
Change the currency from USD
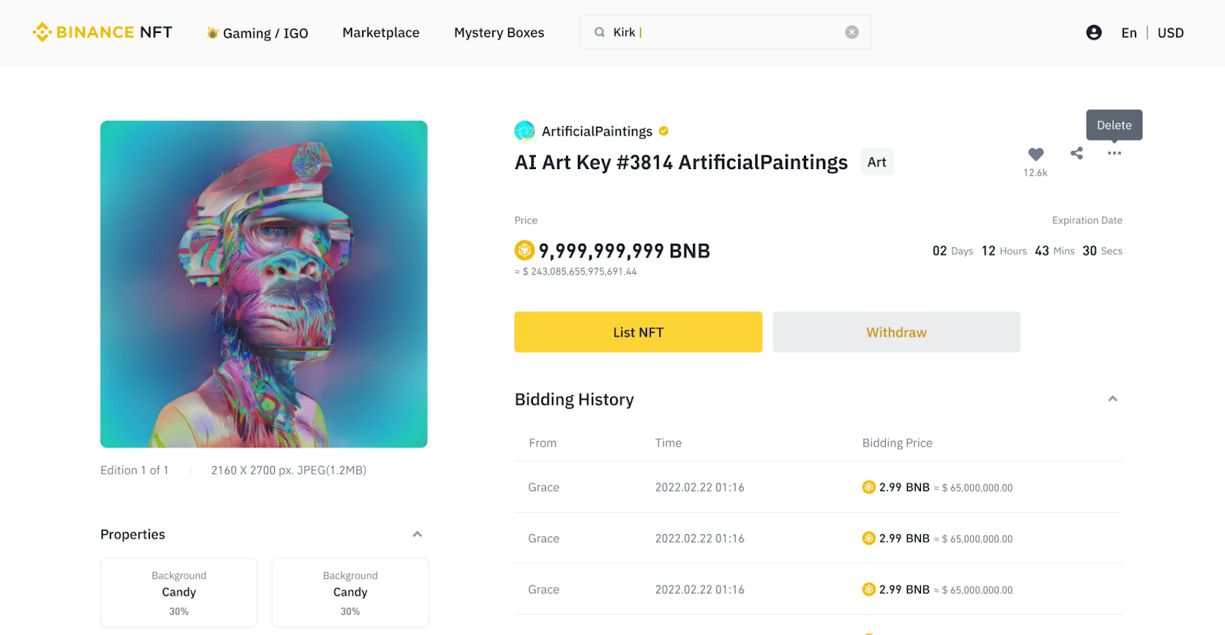1170,33
